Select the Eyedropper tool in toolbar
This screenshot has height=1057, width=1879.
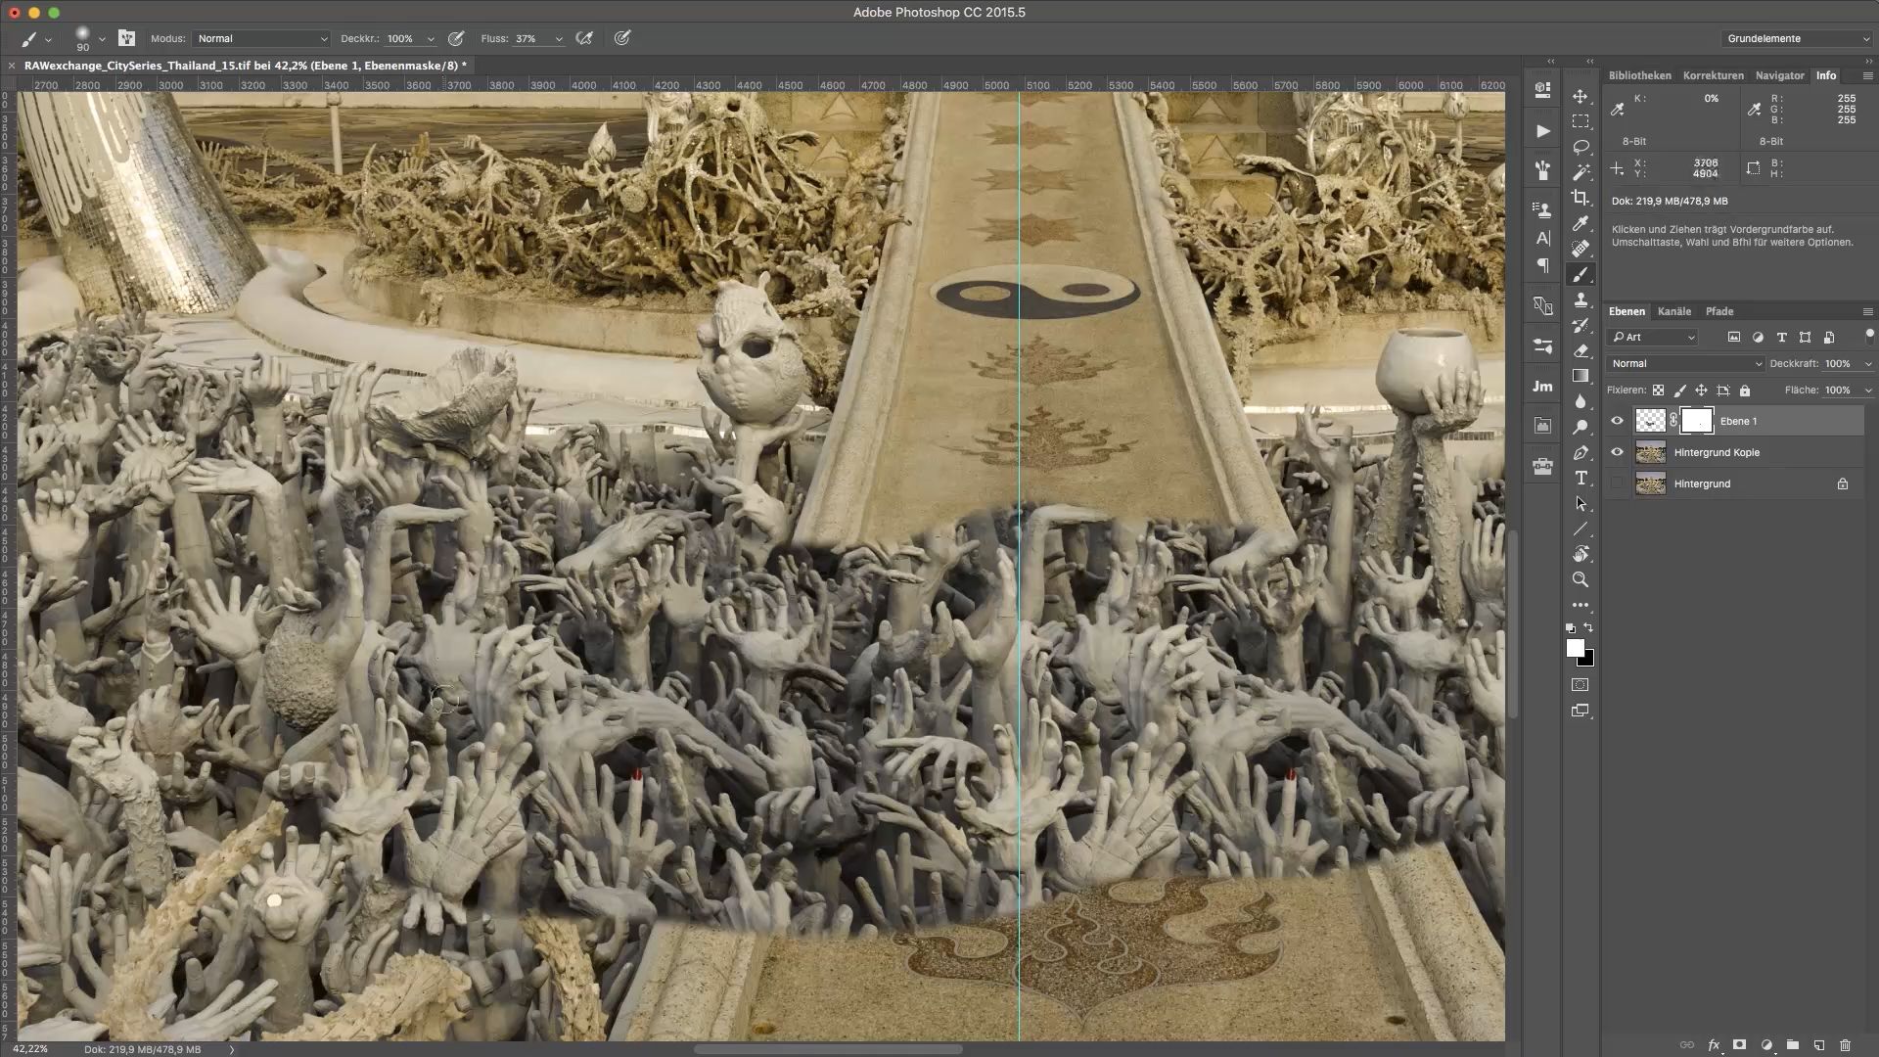click(1581, 223)
